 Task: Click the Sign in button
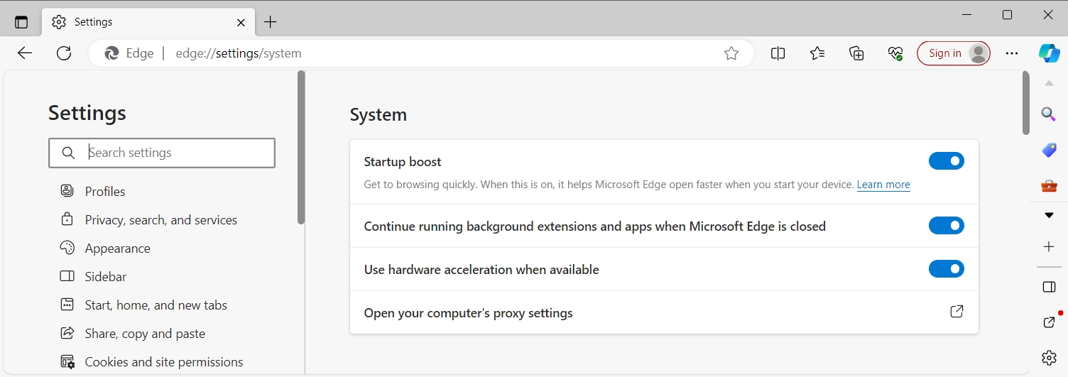coord(954,53)
